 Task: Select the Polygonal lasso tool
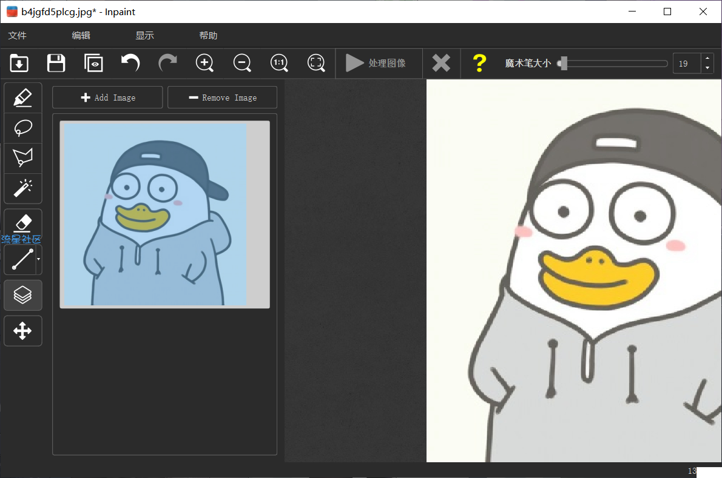22,158
